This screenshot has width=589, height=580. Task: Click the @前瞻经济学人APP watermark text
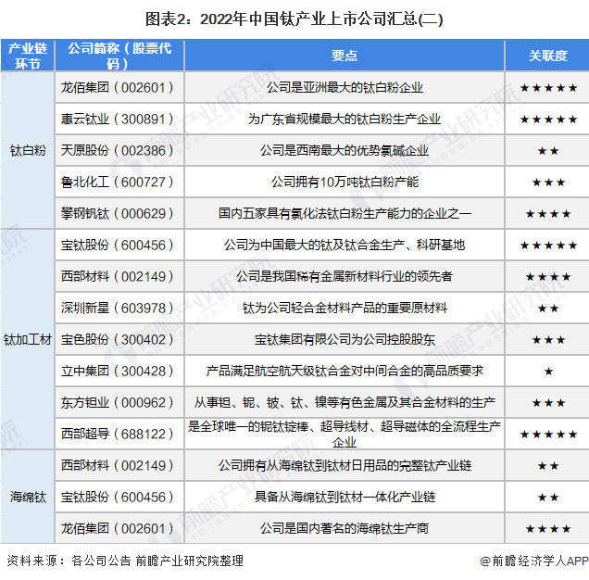(x=534, y=561)
